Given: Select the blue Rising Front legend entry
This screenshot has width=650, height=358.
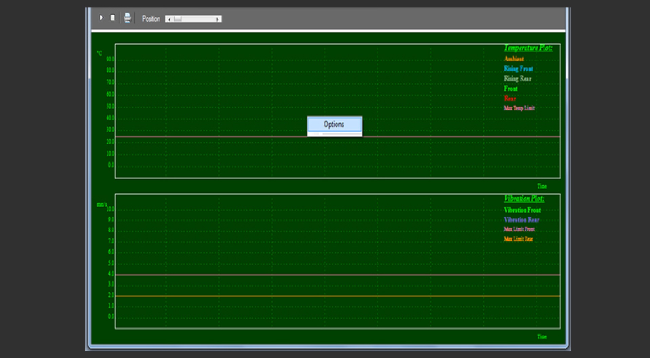Looking at the screenshot, I should pyautogui.click(x=518, y=69).
